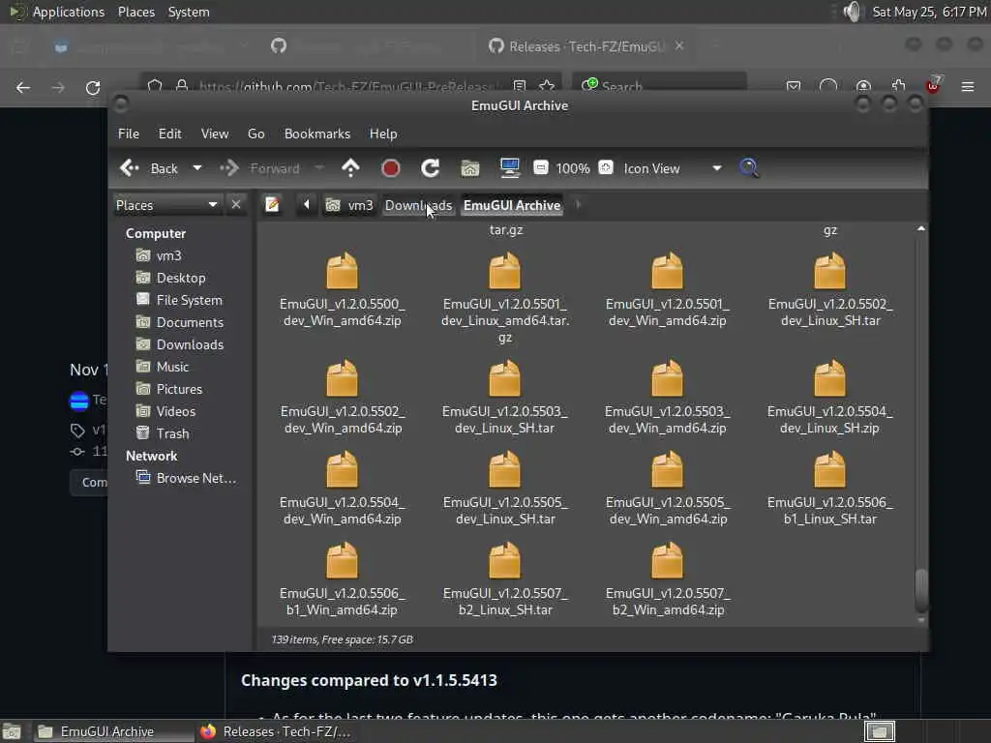This screenshot has width=991, height=743.
Task: Open the Places menu in top panel
Action: (x=136, y=12)
